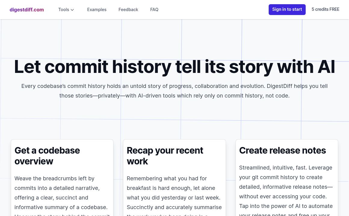Click the word privately in the subtitle
The width and height of the screenshot is (349, 216).
pyautogui.click(x=107, y=96)
